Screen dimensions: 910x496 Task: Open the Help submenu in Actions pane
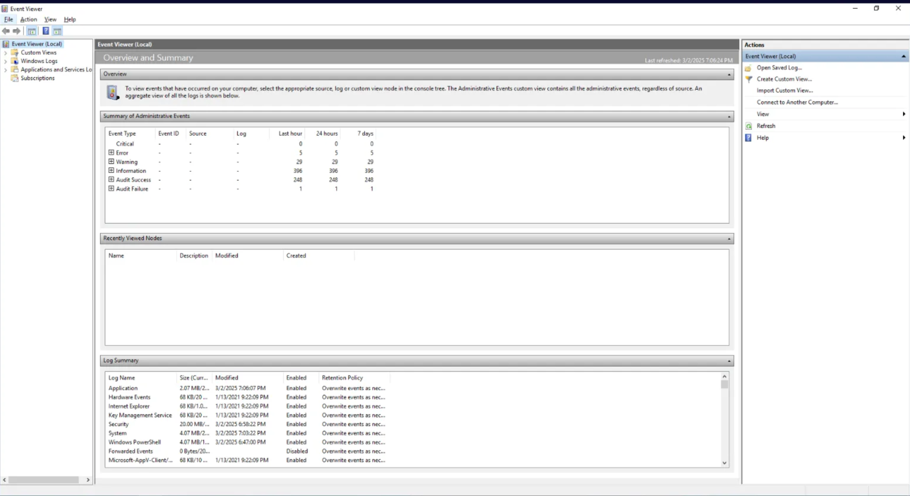[825, 138]
